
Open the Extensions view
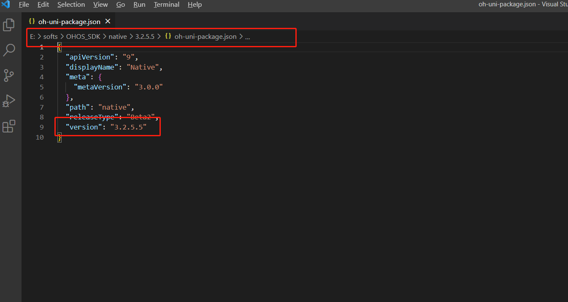point(9,126)
